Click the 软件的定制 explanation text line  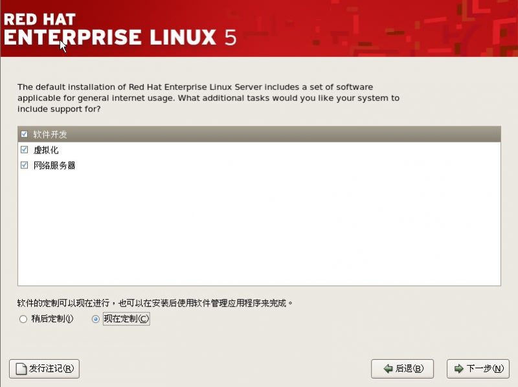tap(155, 302)
